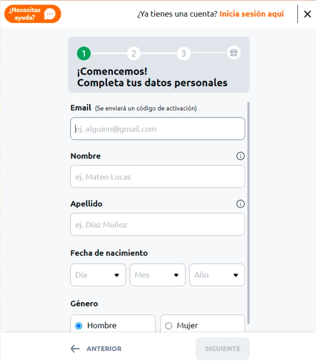Select the Hombre radio button
The image size is (316, 361).
coord(78,325)
